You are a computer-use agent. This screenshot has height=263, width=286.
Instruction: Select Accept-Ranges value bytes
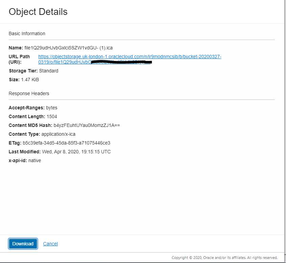click(x=52, y=108)
